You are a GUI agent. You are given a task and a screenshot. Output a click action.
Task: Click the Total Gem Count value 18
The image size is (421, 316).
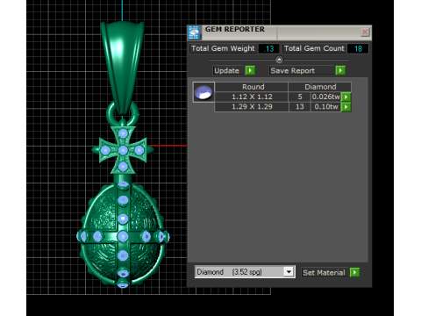click(358, 48)
